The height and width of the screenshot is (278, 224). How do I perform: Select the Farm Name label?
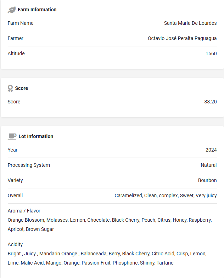pos(21,23)
